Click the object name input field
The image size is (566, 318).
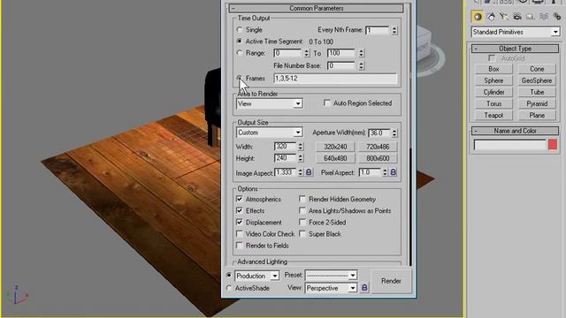point(509,145)
